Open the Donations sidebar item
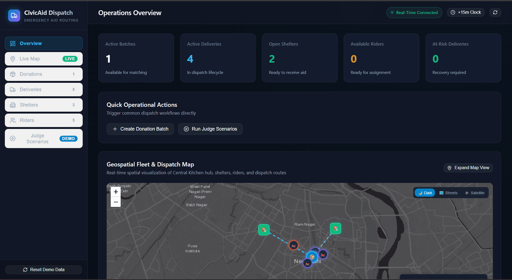Viewport: 512px width, 280px height. click(44, 74)
